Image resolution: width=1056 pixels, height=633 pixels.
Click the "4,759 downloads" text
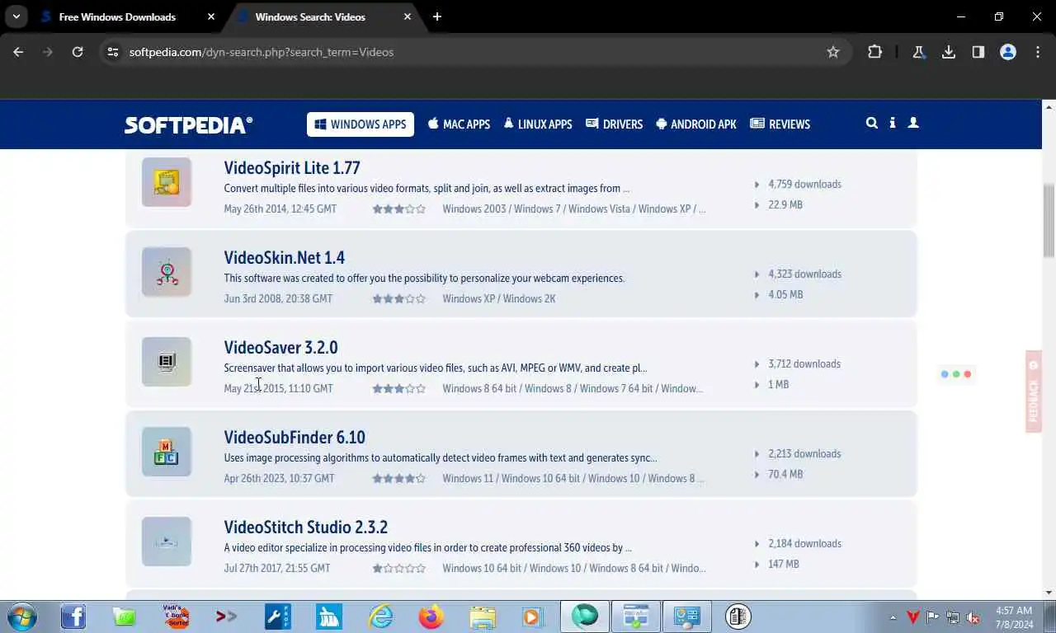[x=804, y=185]
